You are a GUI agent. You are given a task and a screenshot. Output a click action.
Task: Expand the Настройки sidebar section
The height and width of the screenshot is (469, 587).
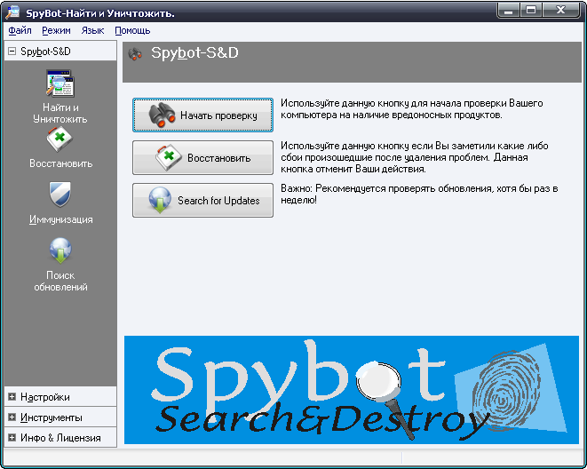pos(12,397)
